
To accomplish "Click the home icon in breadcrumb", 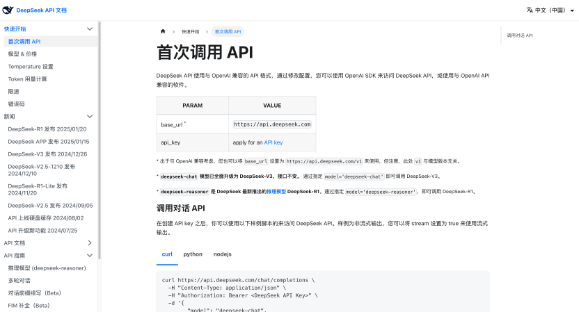I will [x=163, y=31].
